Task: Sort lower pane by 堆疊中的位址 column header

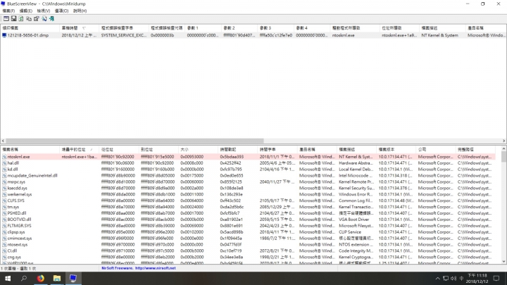Action: click(79, 150)
